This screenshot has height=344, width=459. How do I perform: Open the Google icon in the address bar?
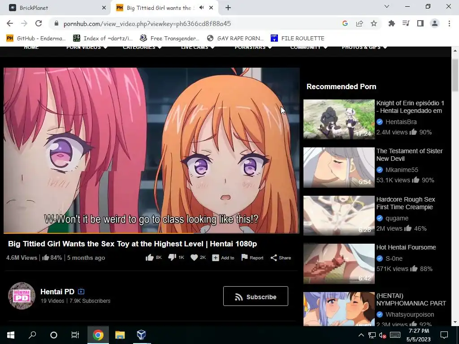(345, 23)
